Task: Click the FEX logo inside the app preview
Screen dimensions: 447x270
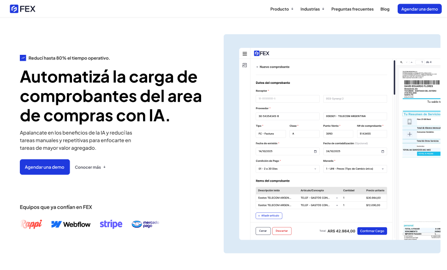Action: point(262,53)
